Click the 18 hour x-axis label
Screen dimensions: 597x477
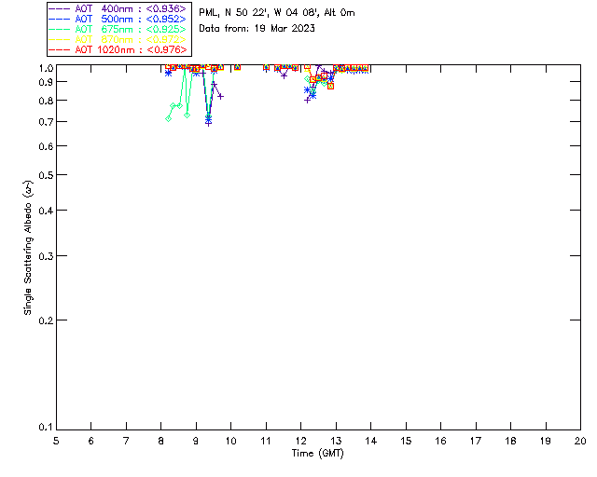point(510,442)
